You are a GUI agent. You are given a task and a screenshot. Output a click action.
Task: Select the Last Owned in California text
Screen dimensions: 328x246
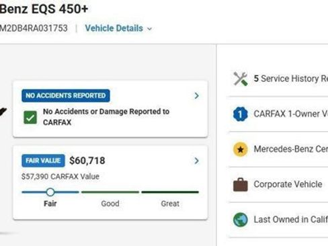point(291,219)
